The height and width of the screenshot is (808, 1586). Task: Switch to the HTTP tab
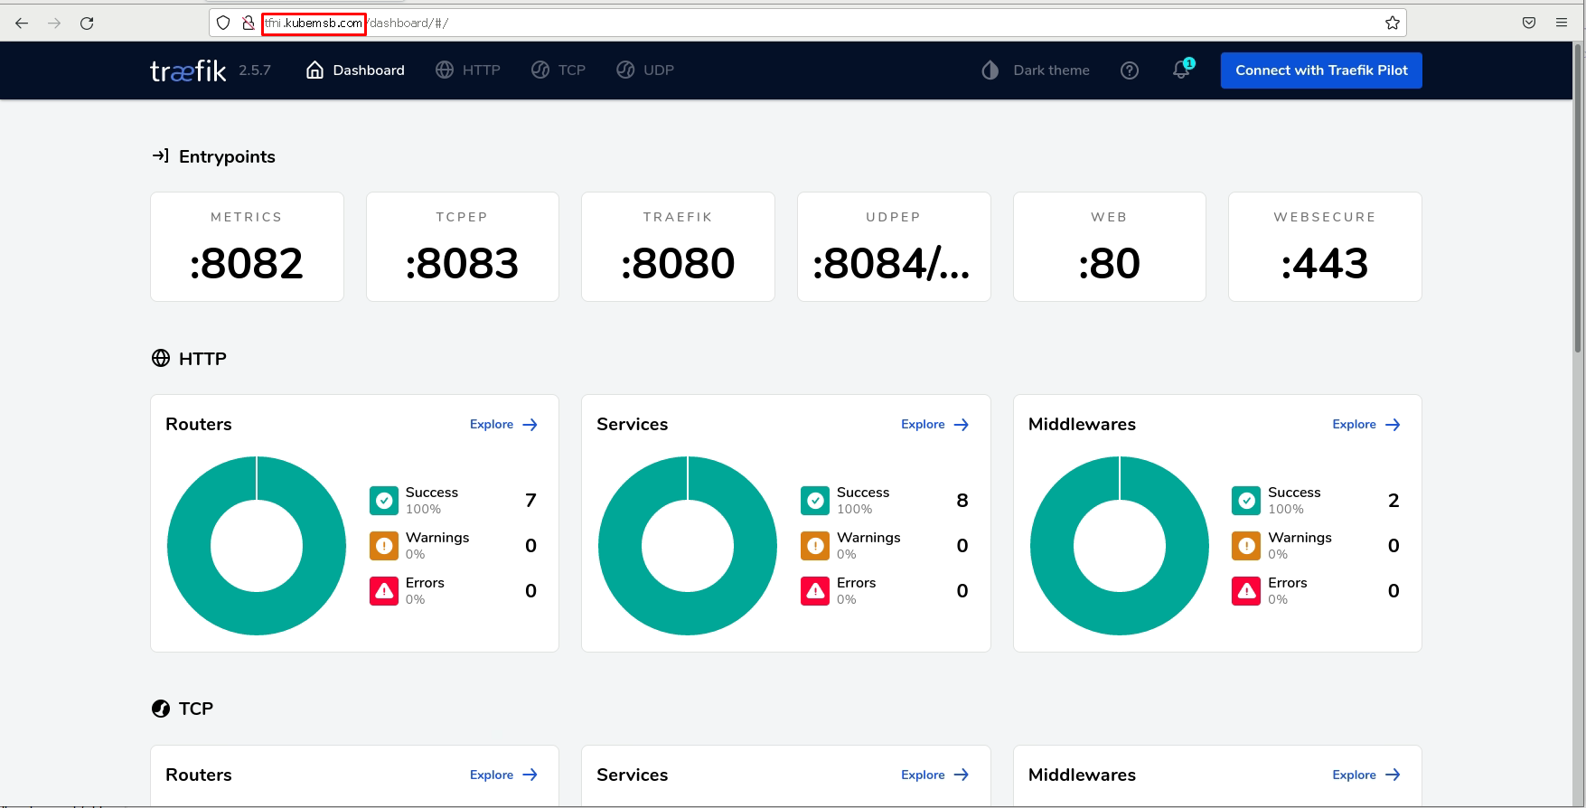(468, 70)
